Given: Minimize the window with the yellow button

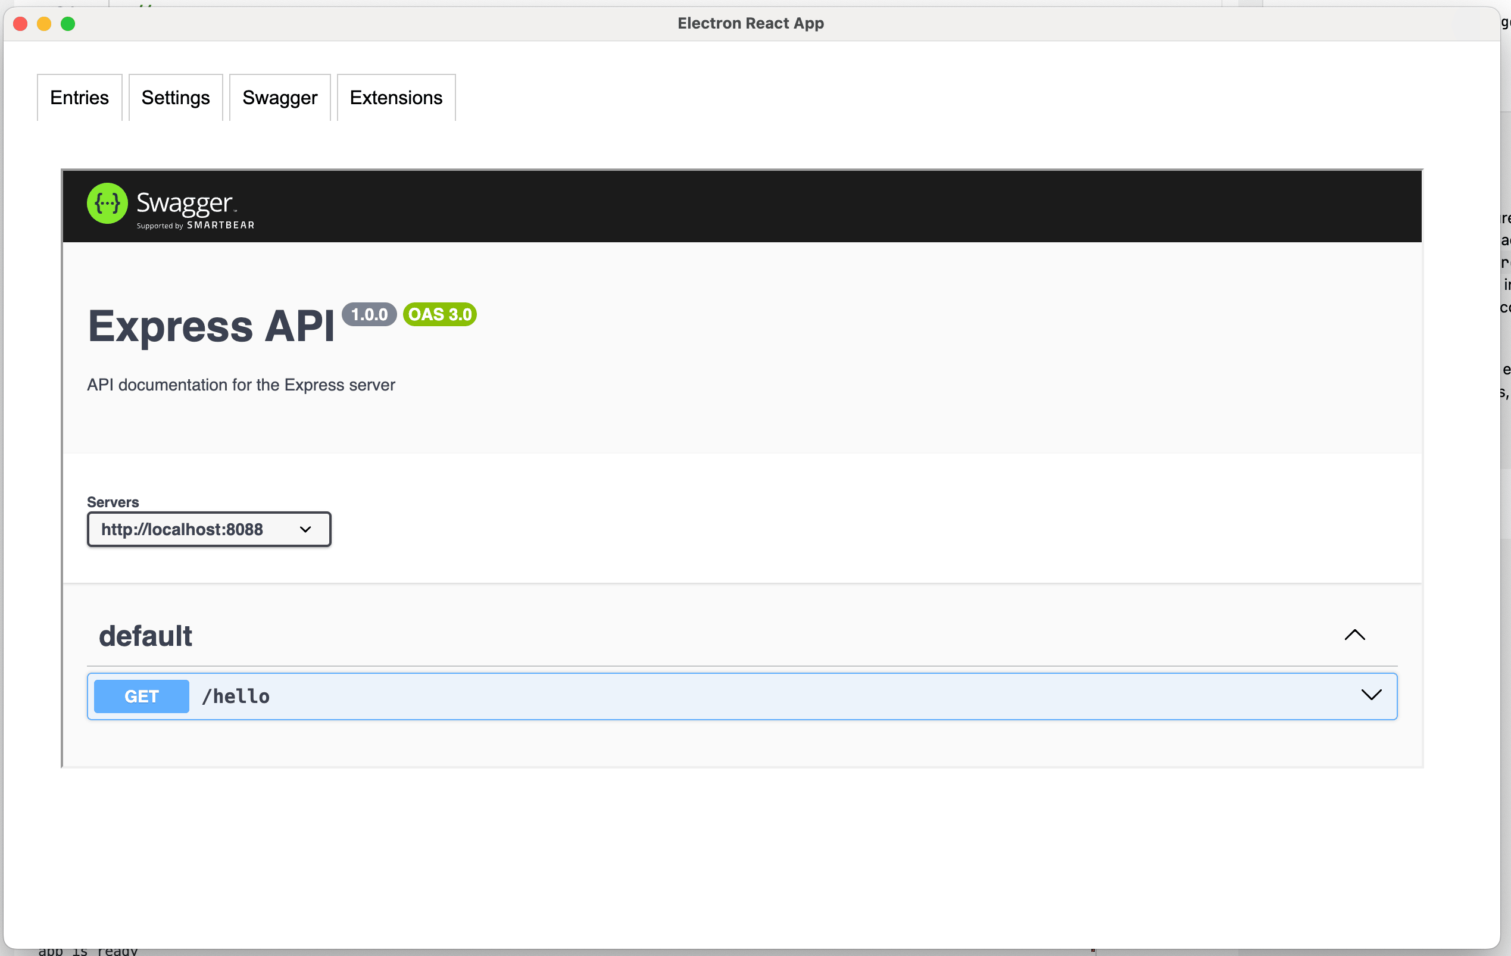Looking at the screenshot, I should click(44, 24).
